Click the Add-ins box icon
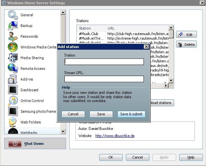This screenshot has width=206, height=166. (13, 79)
